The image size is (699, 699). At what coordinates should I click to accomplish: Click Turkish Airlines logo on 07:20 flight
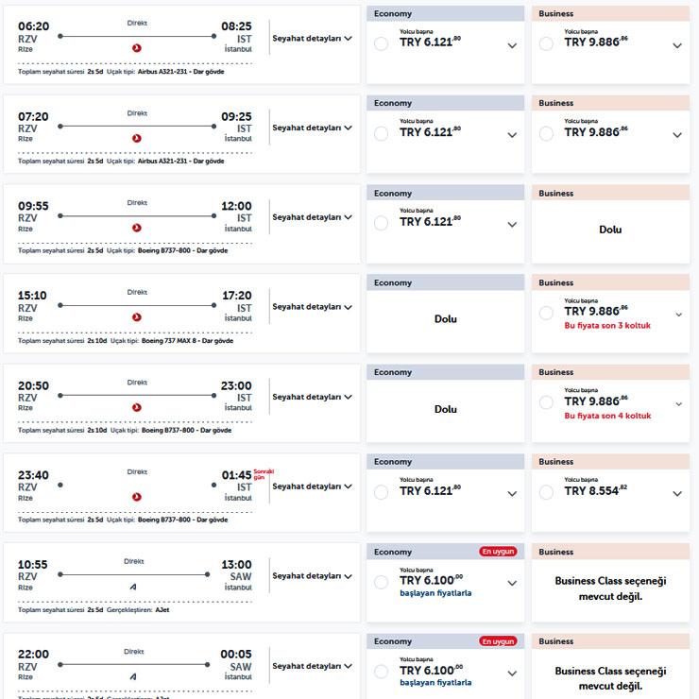click(x=137, y=137)
